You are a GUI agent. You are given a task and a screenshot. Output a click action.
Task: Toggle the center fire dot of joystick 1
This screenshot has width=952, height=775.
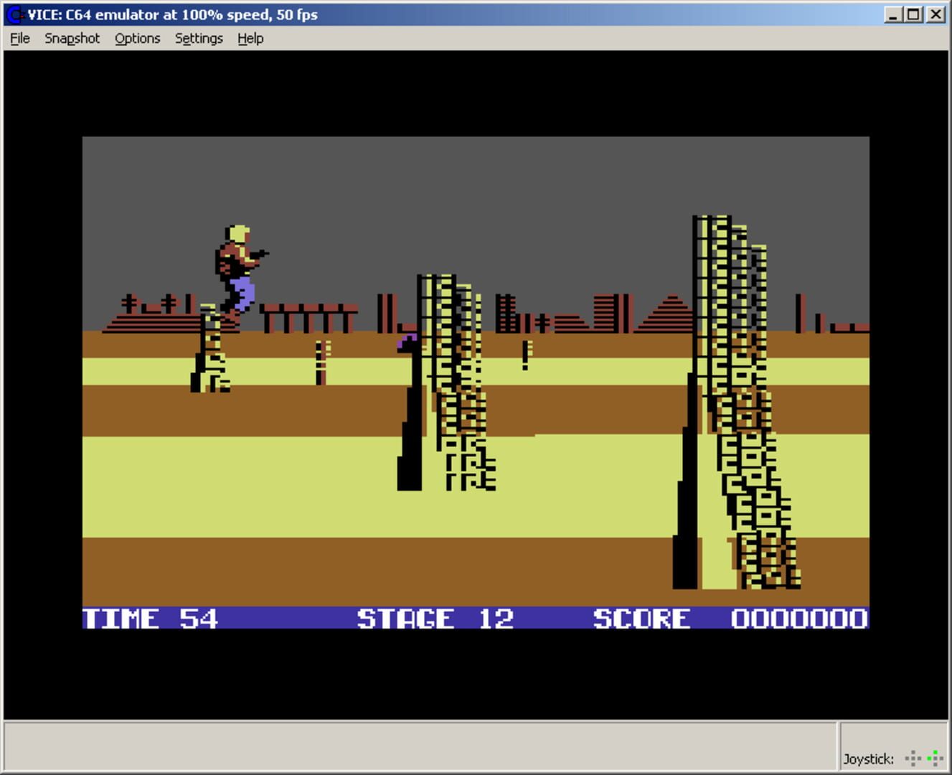click(913, 758)
